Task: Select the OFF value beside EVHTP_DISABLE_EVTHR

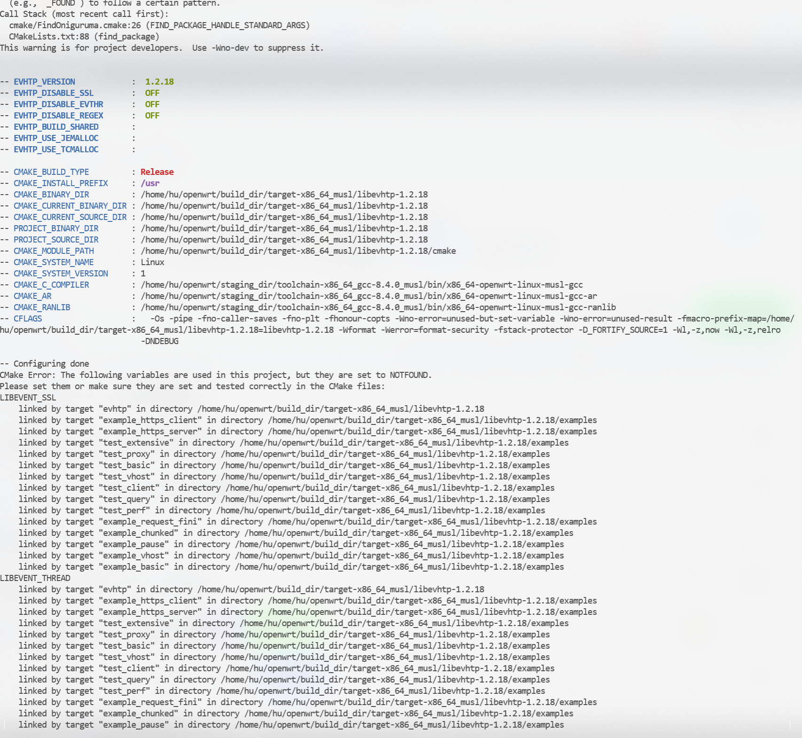Action: pos(152,104)
